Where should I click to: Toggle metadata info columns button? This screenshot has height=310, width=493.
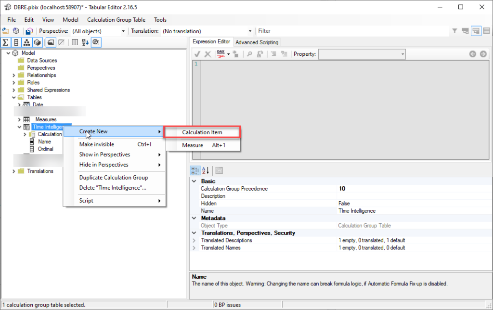click(x=75, y=42)
